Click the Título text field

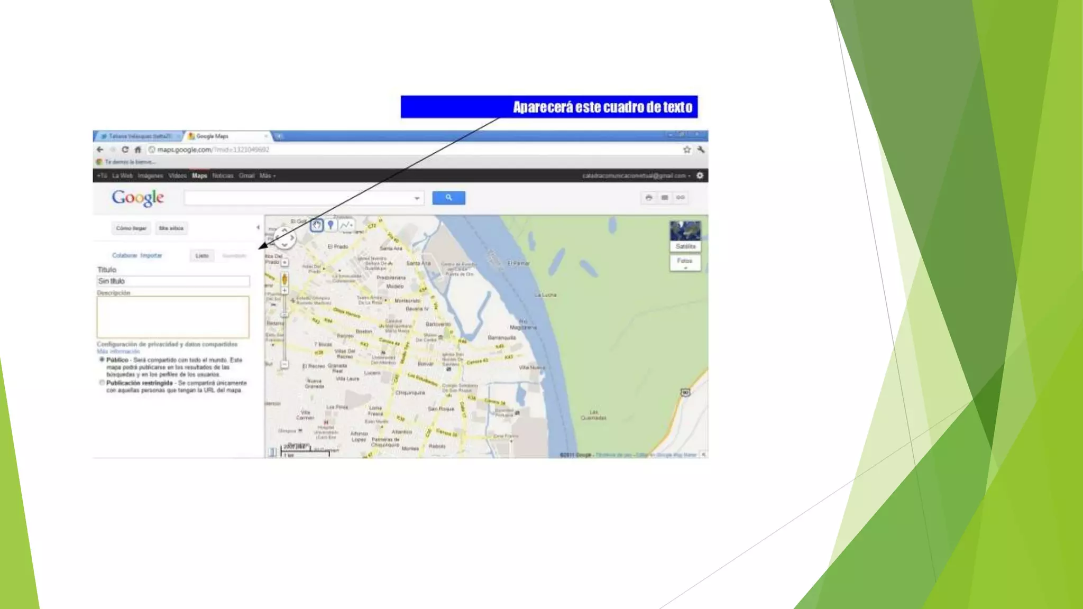pos(173,281)
